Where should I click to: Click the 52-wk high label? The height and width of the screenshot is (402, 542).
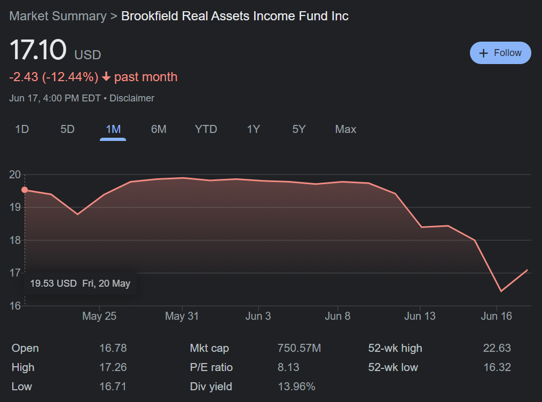pos(395,348)
